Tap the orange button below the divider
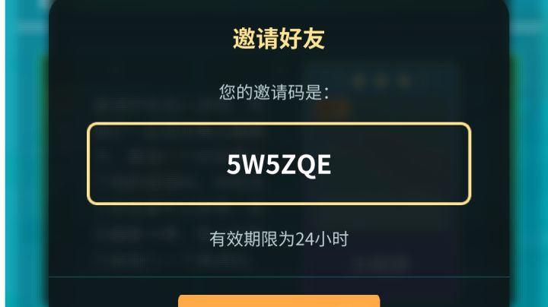Viewport: 548px width, 307px height. pos(279,301)
